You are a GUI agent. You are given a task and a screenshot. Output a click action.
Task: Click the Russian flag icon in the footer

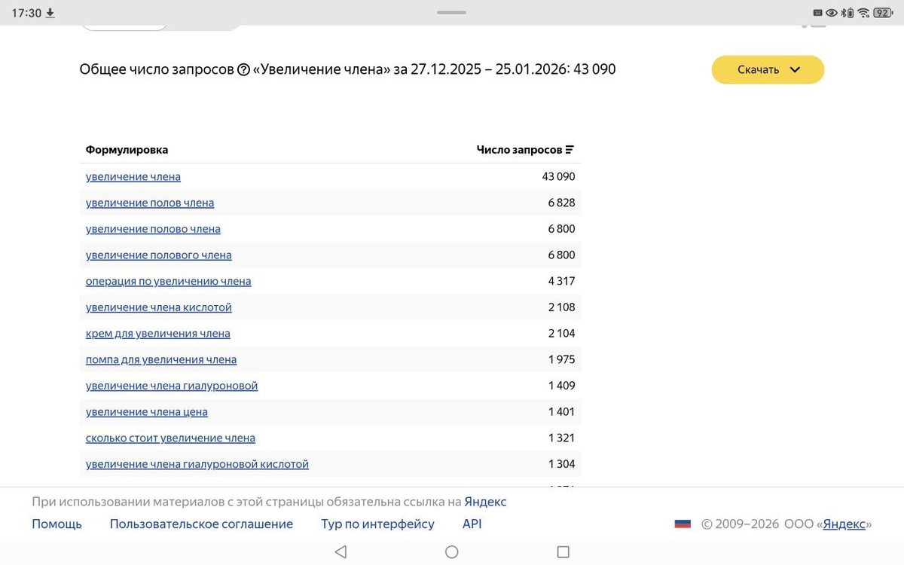click(683, 522)
